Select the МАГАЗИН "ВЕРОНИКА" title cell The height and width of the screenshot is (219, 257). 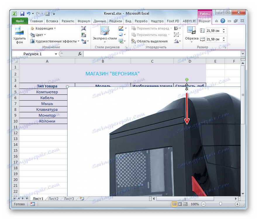tap(113, 74)
